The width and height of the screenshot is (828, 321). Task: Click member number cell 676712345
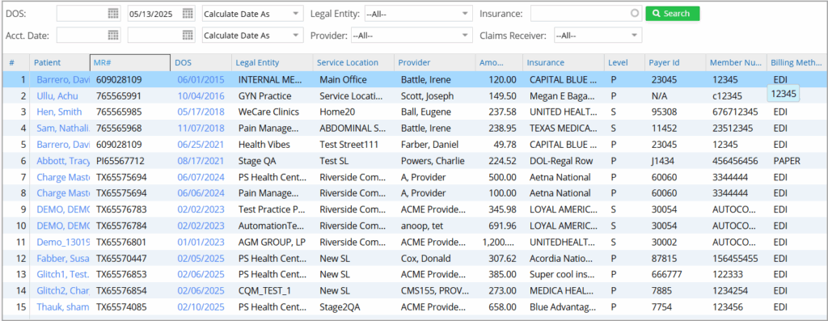[x=737, y=112]
